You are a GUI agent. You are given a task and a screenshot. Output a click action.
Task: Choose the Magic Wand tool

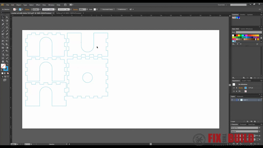pos(3,21)
